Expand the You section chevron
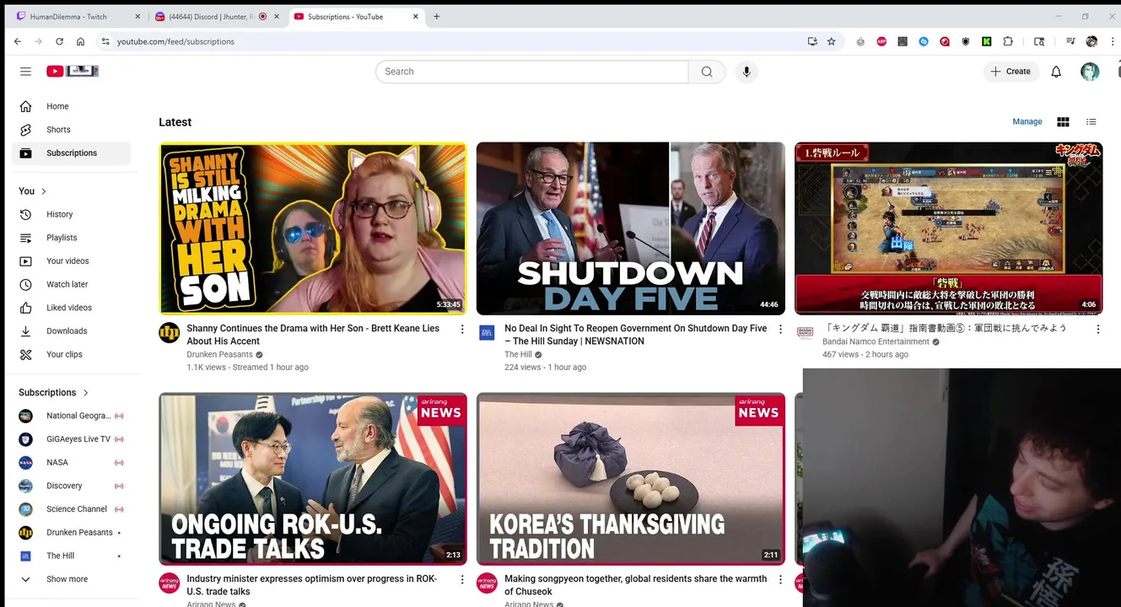The height and width of the screenshot is (607, 1121). point(44,191)
